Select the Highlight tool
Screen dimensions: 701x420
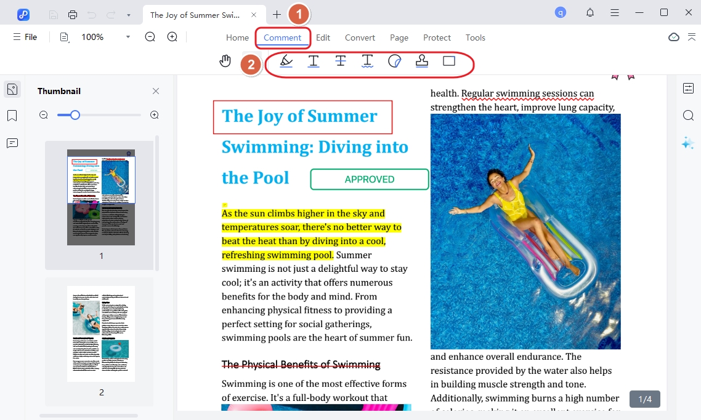(286, 61)
